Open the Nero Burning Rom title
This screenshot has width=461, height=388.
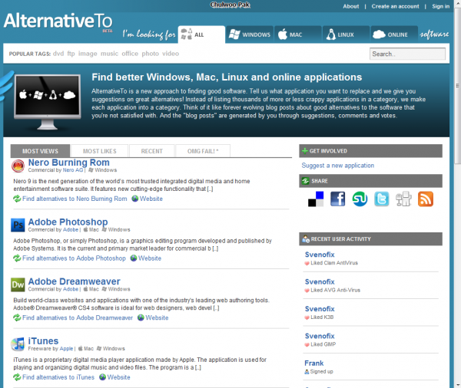pos(69,163)
